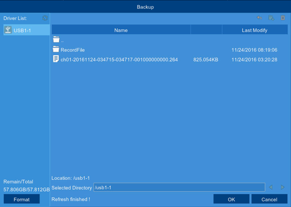Click the back arrow icon in toolbar
291x207 pixels.
259,18
